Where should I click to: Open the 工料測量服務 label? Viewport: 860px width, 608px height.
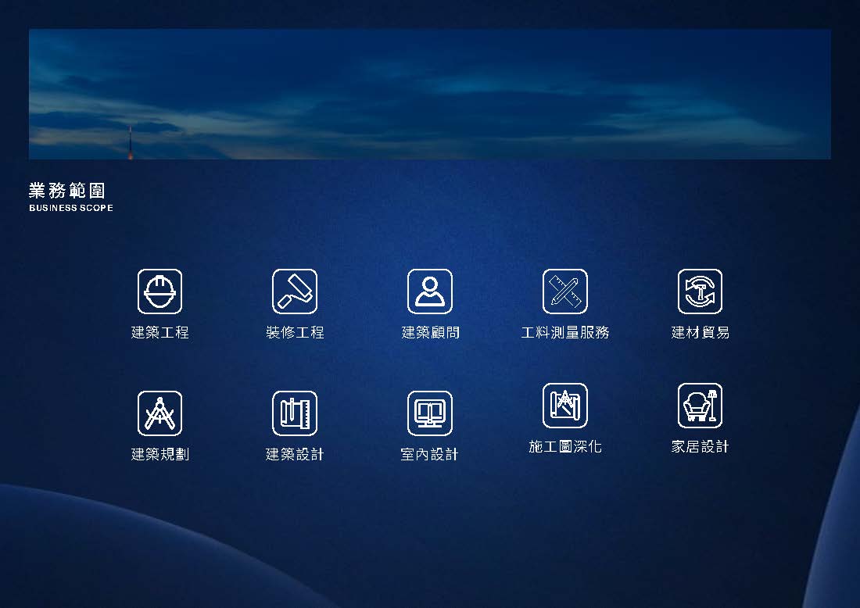point(565,332)
